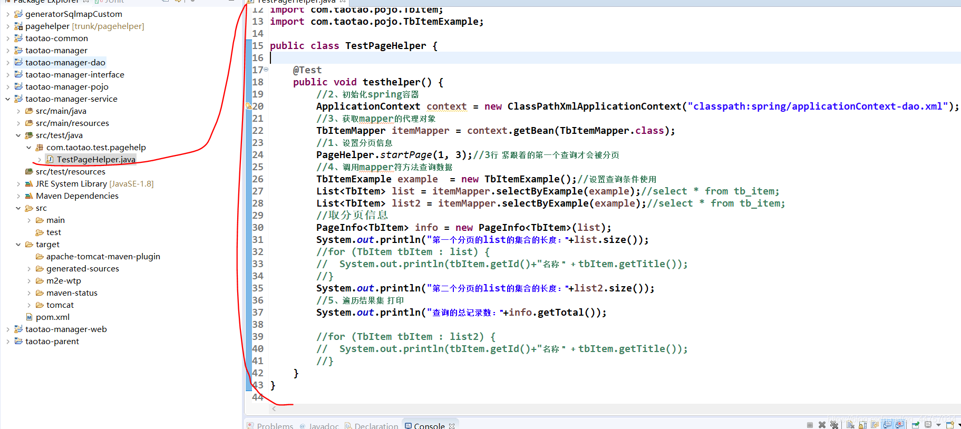961x429 pixels.
Task: Toggle Scroll Lock in the Console toolbar
Action: tap(862, 425)
